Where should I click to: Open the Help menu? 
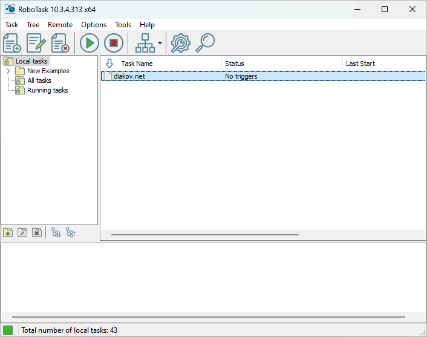pos(147,25)
